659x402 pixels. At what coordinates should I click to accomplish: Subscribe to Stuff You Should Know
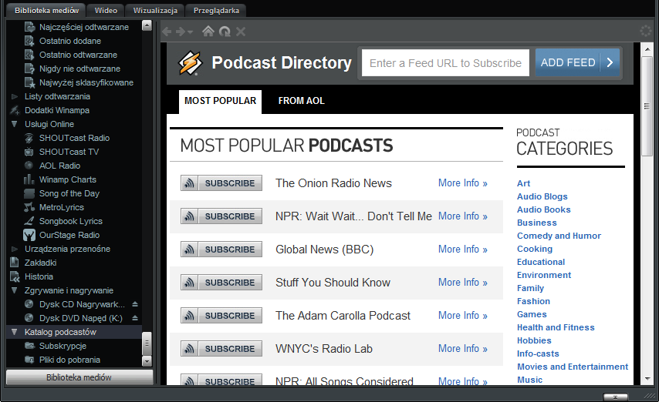(221, 283)
